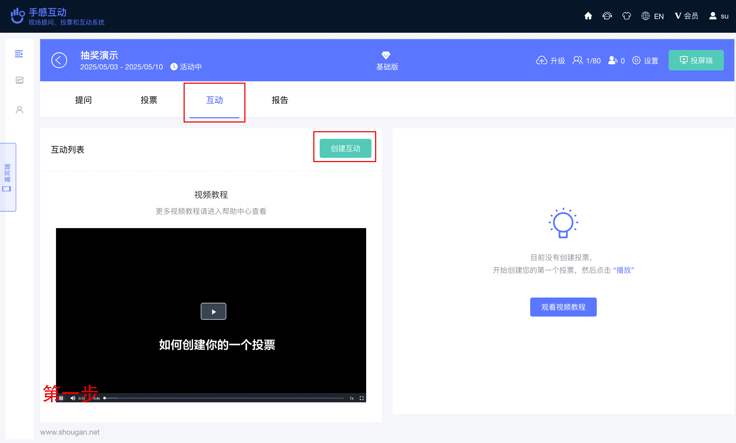This screenshot has height=443, width=736.
Task: Switch to the 报告 tab
Action: pyautogui.click(x=280, y=100)
